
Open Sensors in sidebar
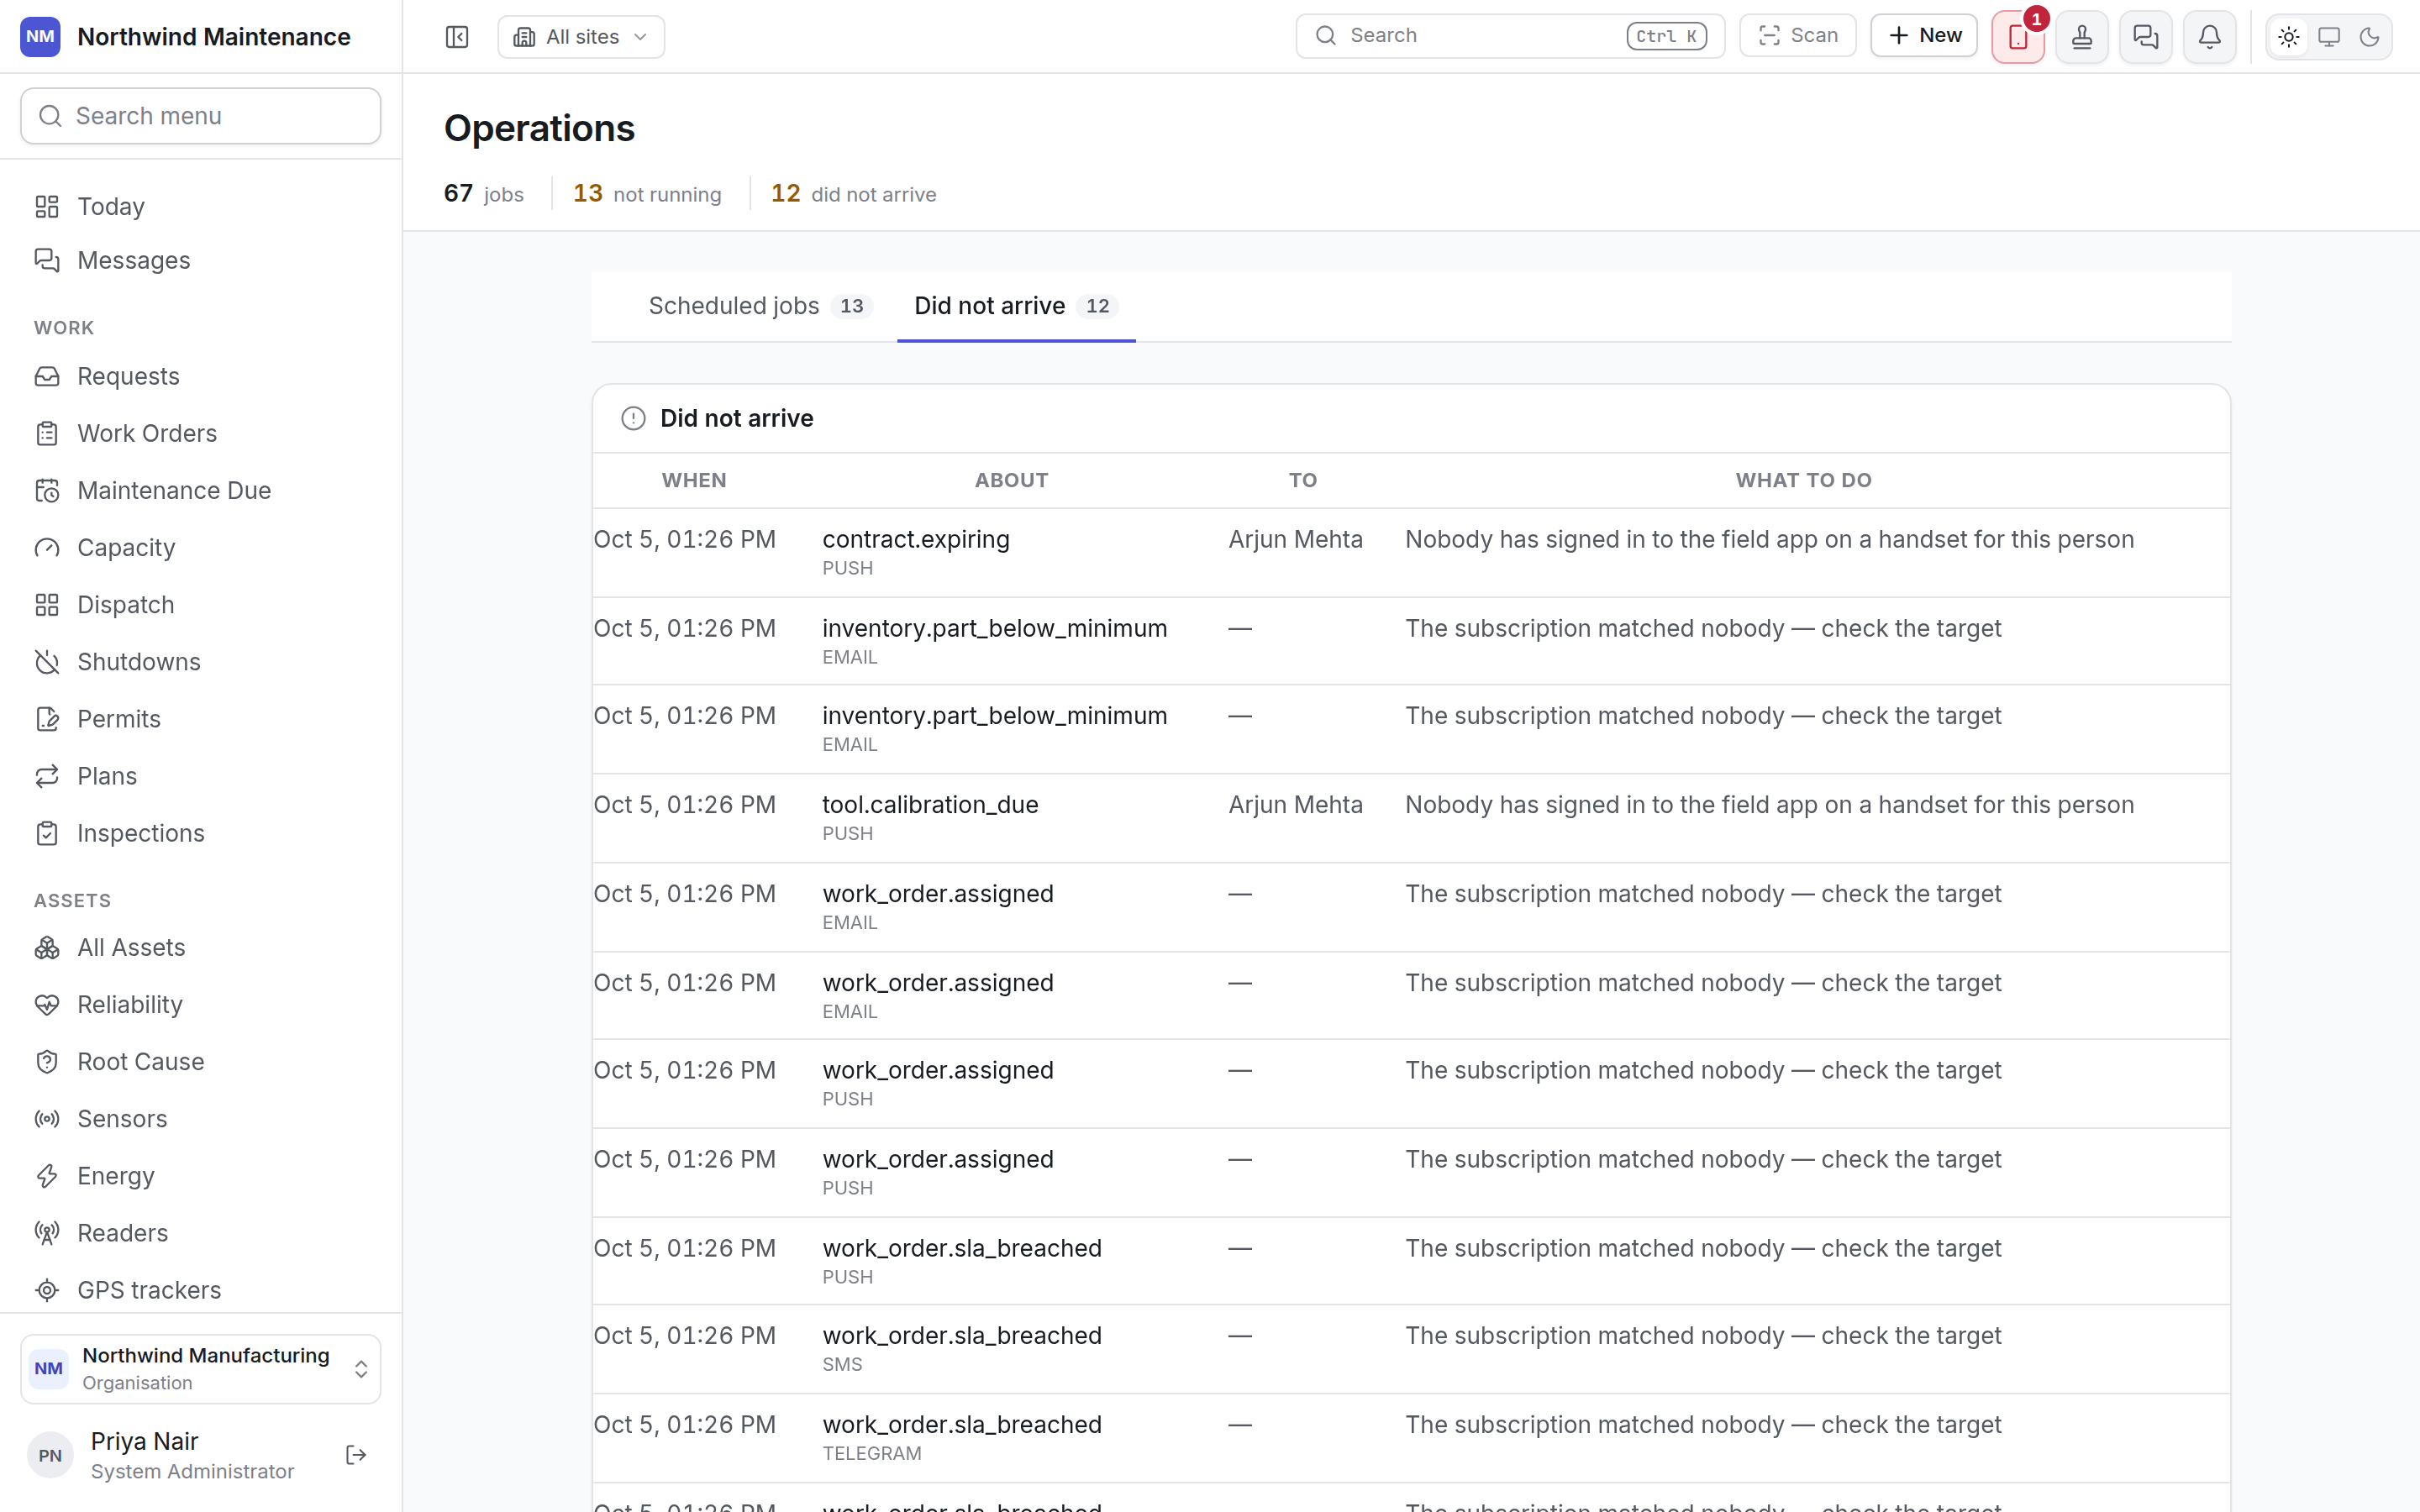click(201, 1119)
